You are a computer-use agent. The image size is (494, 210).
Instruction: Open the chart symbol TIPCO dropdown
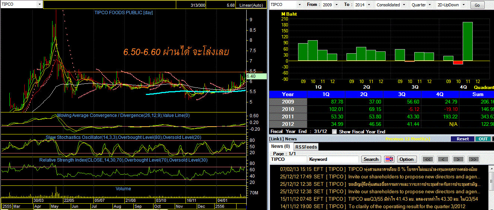(x=39, y=4)
